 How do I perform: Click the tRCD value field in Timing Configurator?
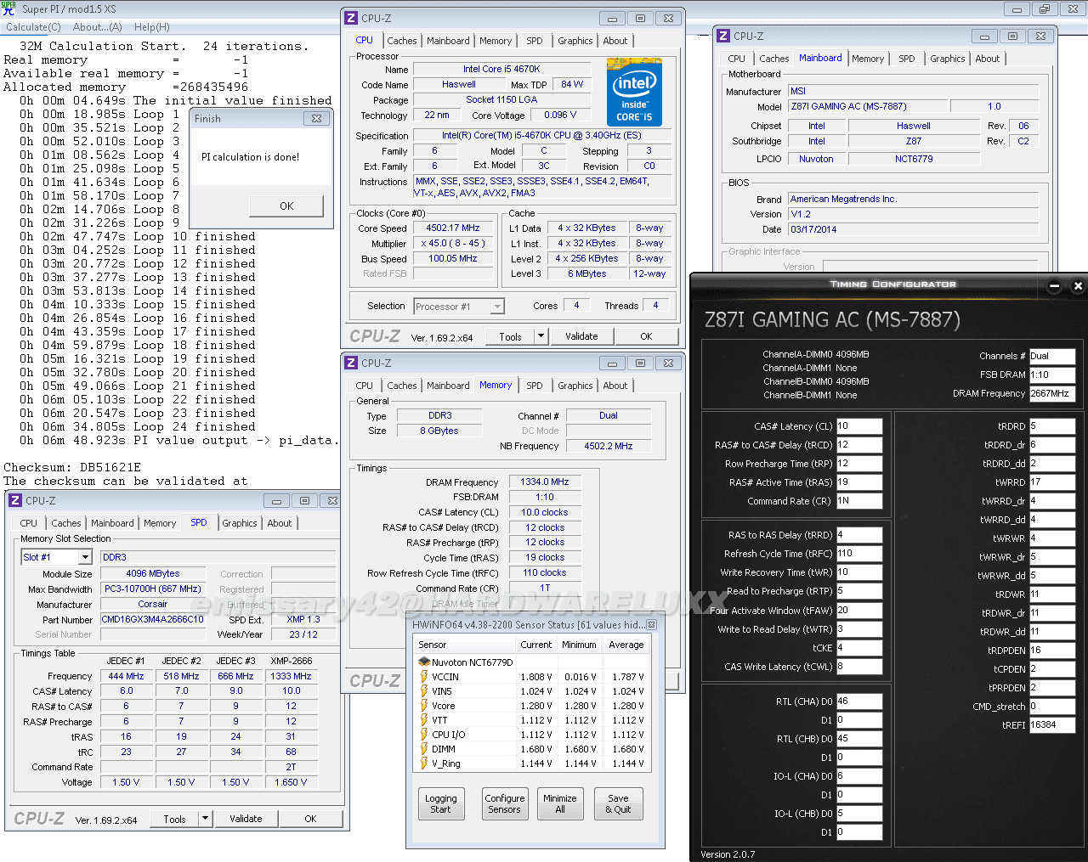(859, 445)
